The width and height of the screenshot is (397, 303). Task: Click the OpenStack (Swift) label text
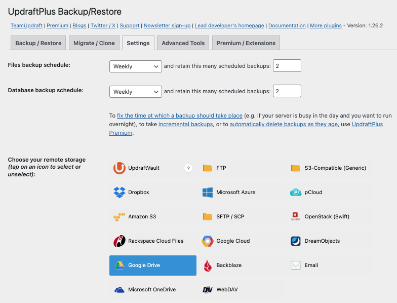pyautogui.click(x=327, y=217)
